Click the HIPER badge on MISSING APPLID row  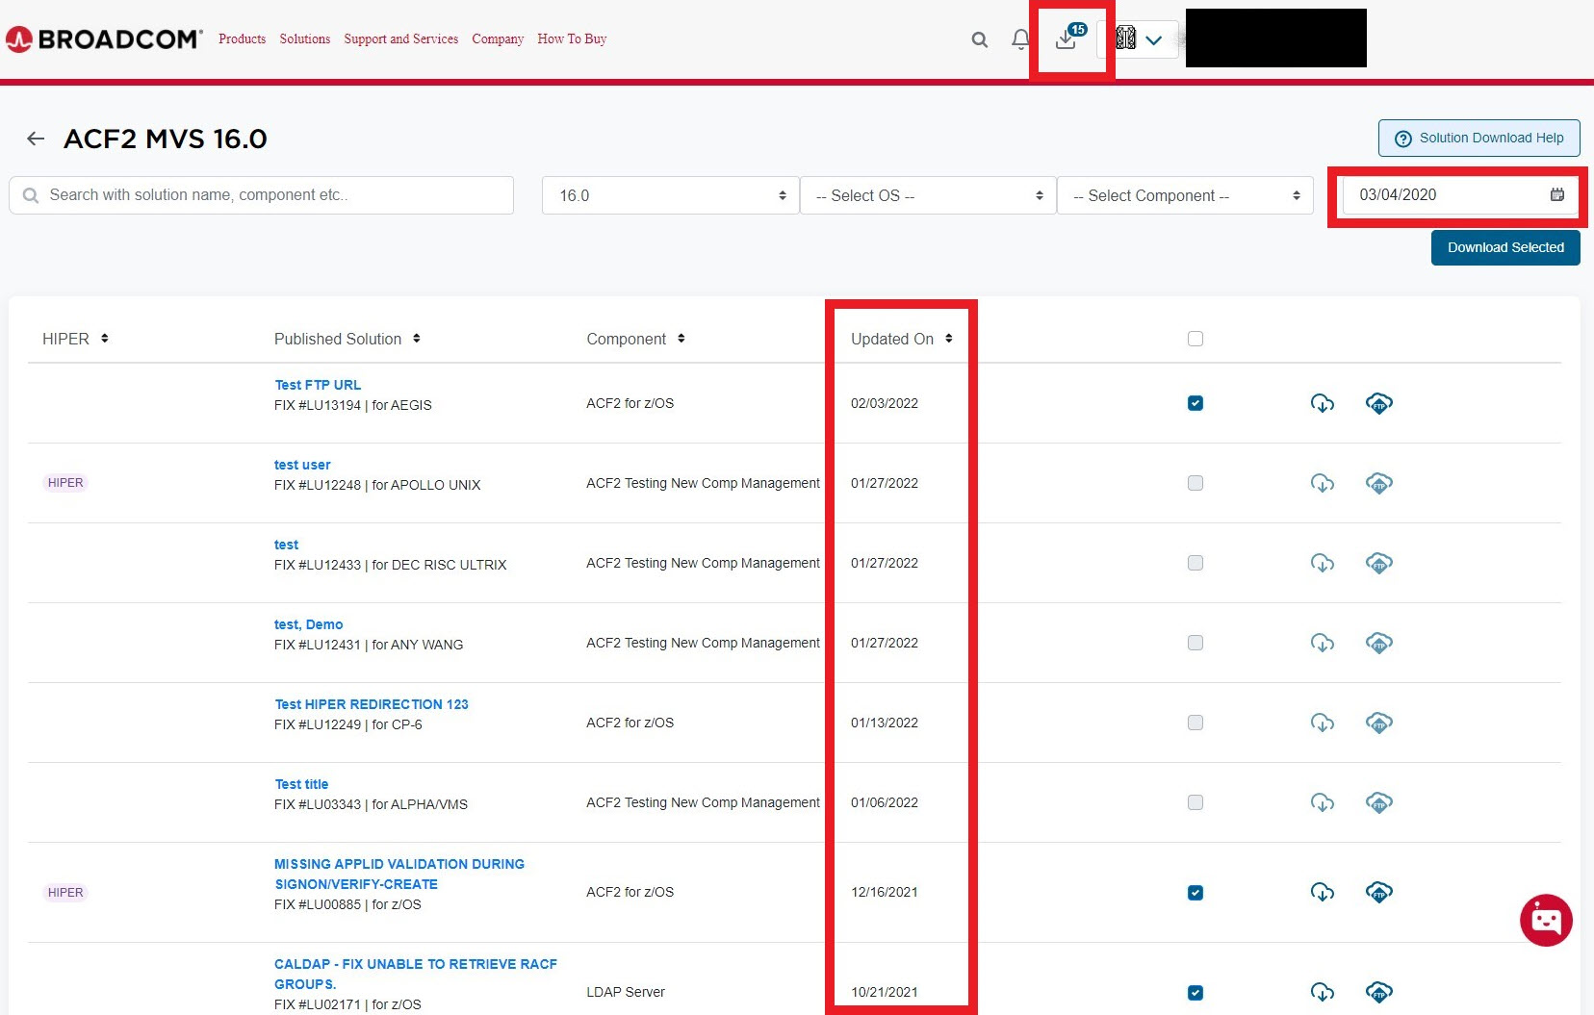pyautogui.click(x=65, y=893)
